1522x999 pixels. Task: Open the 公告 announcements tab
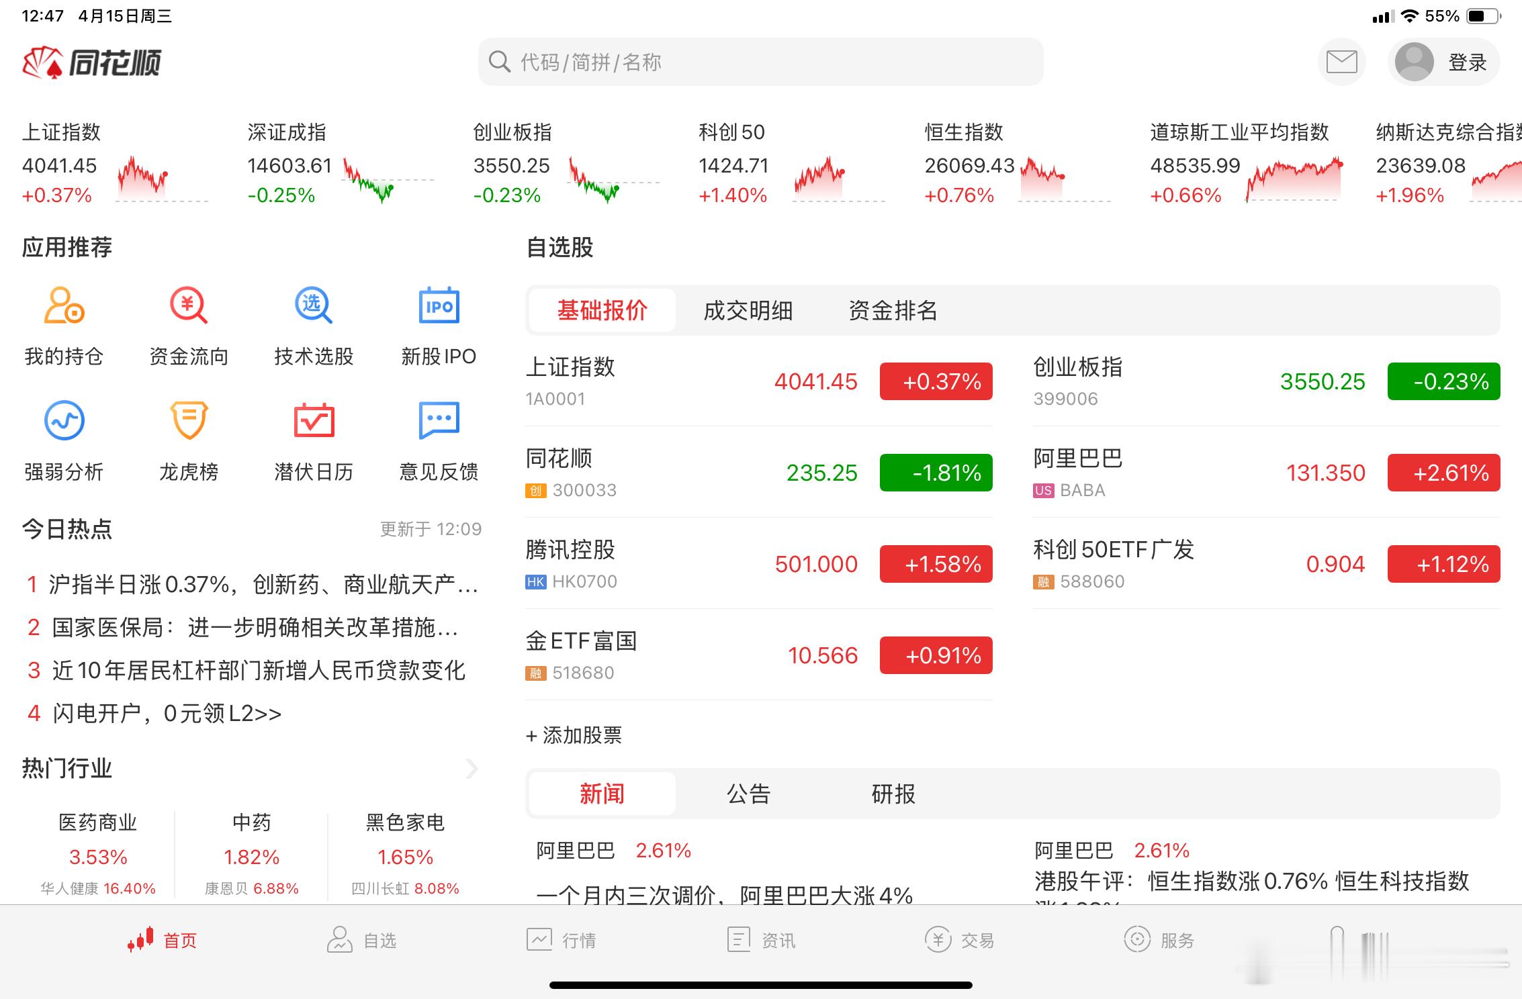[x=748, y=794]
